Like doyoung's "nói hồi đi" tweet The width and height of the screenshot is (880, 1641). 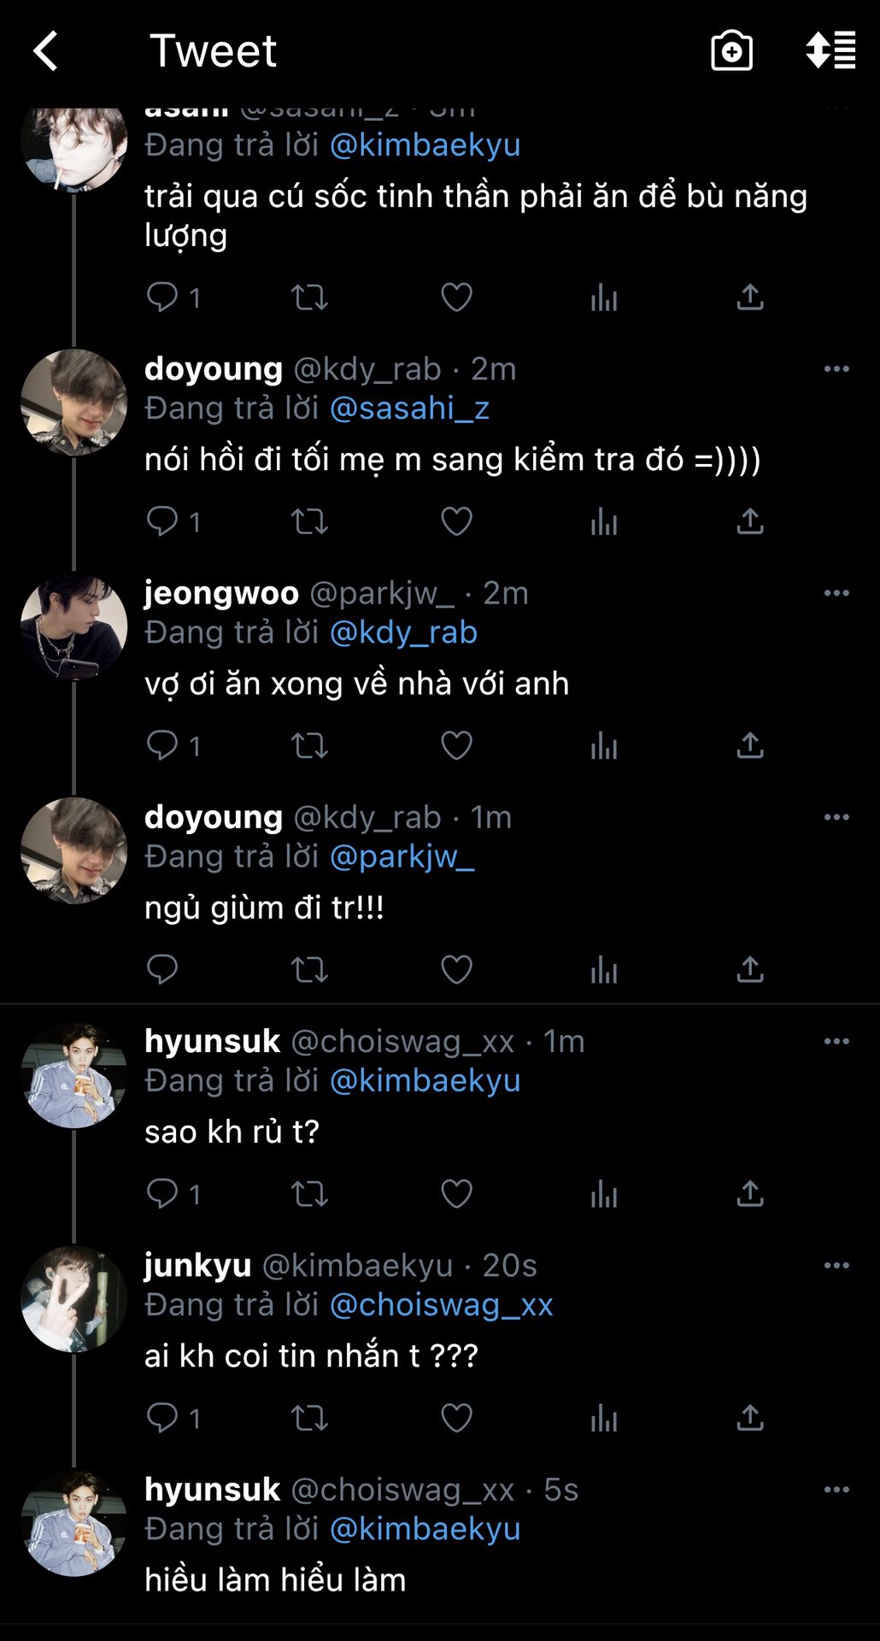point(456,521)
